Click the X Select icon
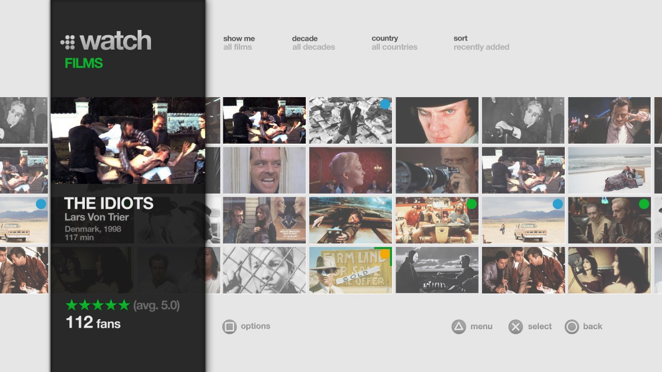The height and width of the screenshot is (372, 662). tap(515, 326)
